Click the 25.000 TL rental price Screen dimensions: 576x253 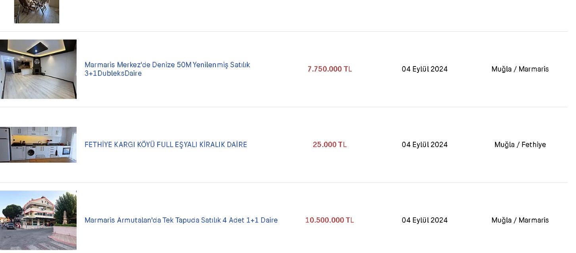[x=329, y=145]
